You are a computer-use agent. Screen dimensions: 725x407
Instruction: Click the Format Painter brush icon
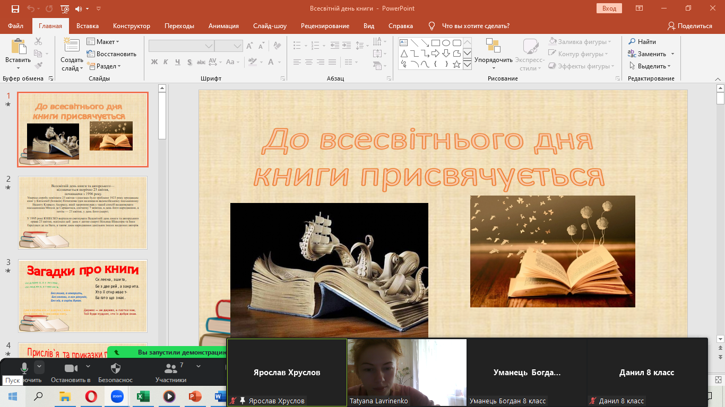[x=38, y=66]
